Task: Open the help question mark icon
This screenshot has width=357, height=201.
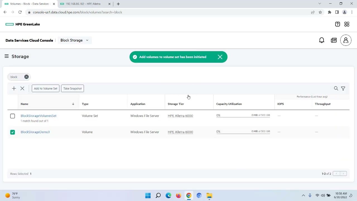Action: pyautogui.click(x=337, y=24)
